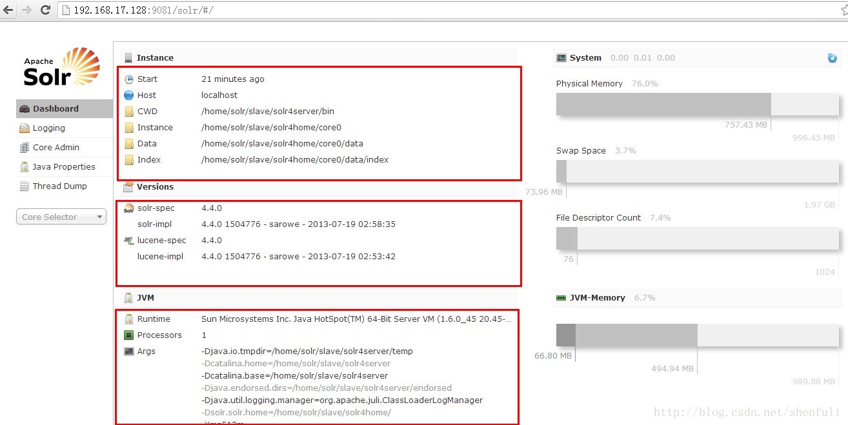848x425 pixels.
Task: Select the arg '-Dcatalina.base=/home/solr/slave/solr4server'
Action: click(x=295, y=375)
